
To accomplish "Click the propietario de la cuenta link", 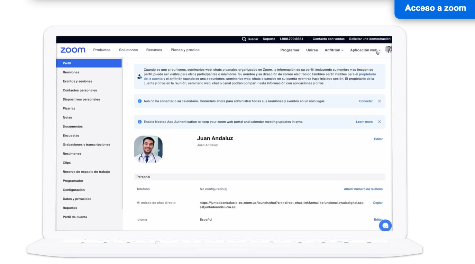I will coord(367,74).
